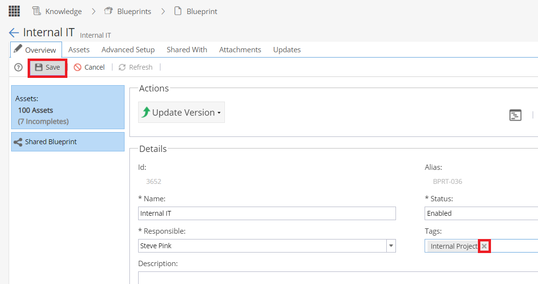The height and width of the screenshot is (284, 538).
Task: Click the Blueprints breadcrumb icon
Action: click(107, 11)
